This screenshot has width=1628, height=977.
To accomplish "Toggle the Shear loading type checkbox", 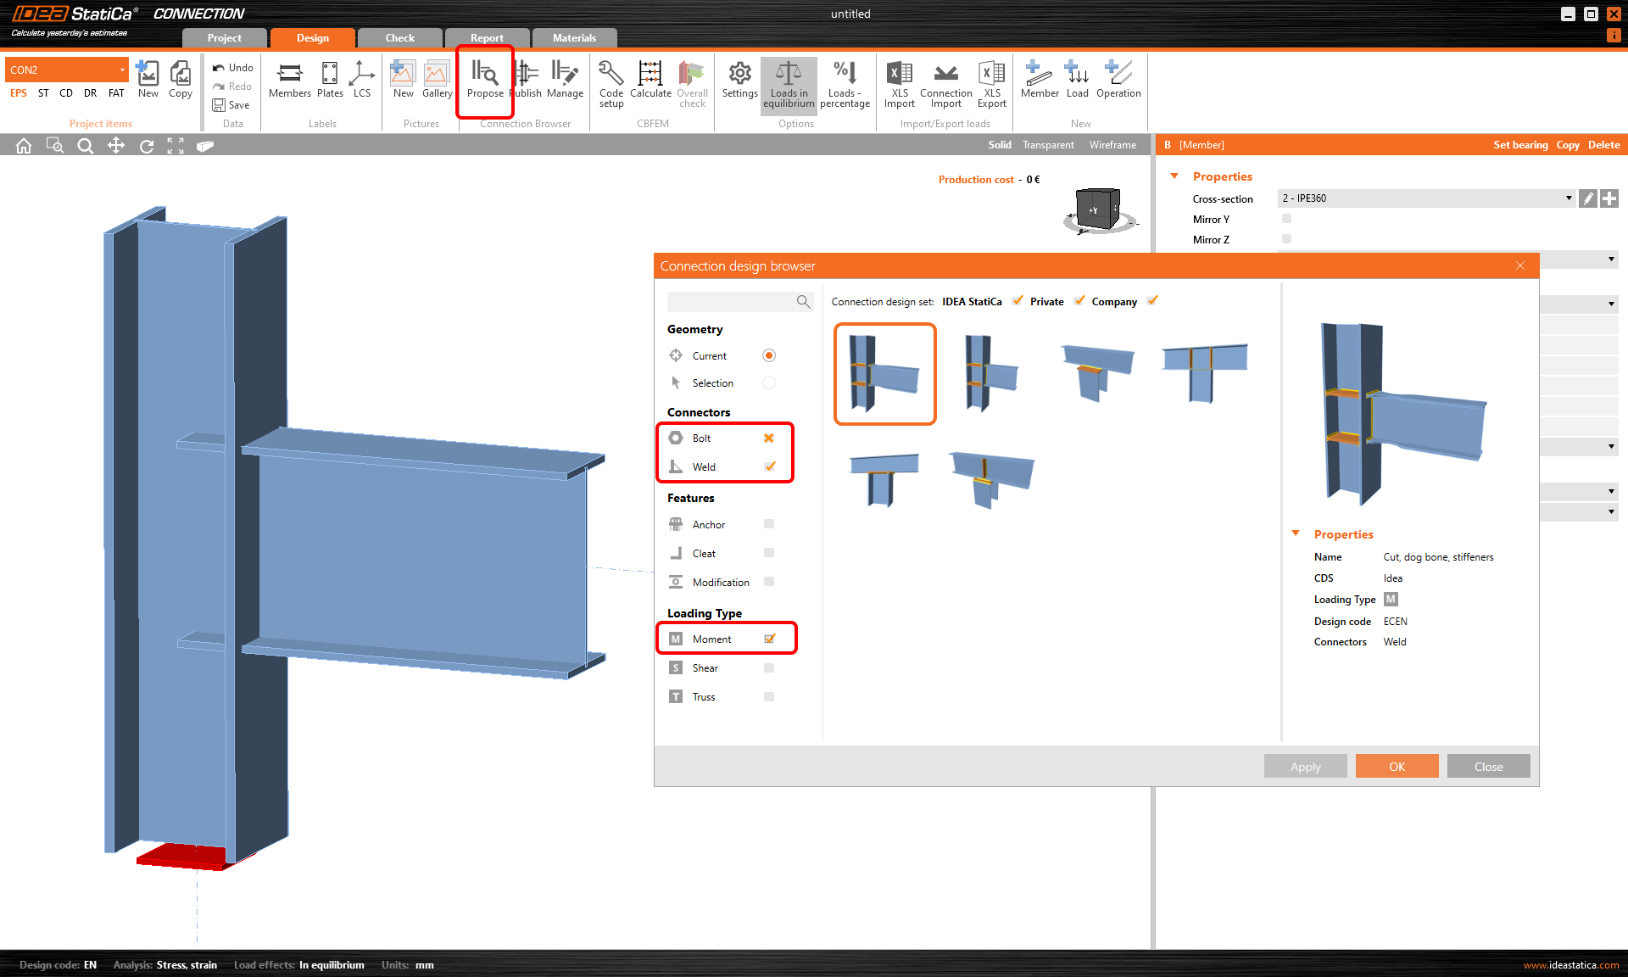I will coord(769,668).
